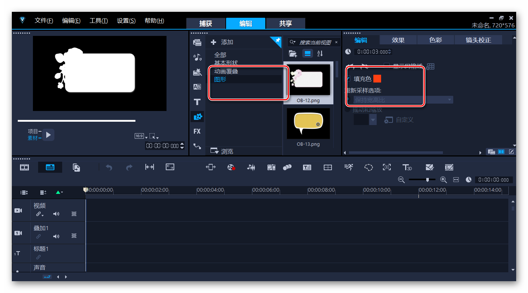Open the sound/music media library

pyautogui.click(x=197, y=57)
